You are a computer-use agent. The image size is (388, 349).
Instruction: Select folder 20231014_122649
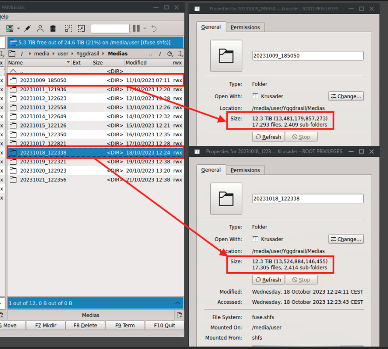click(x=95, y=116)
